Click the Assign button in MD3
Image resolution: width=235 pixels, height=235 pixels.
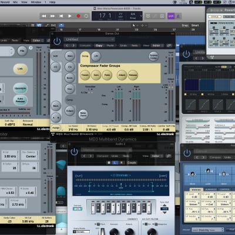pos(56,128)
